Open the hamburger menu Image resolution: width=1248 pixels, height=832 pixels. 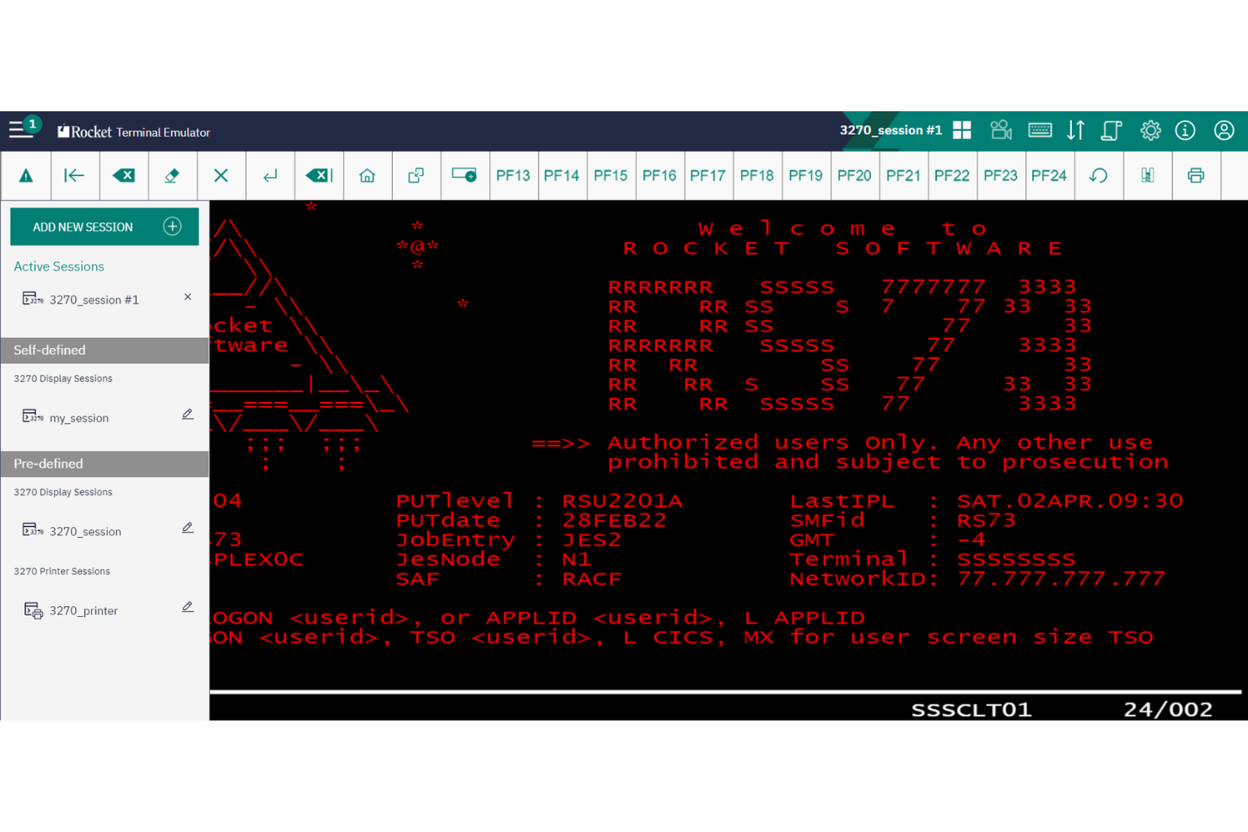(x=20, y=130)
